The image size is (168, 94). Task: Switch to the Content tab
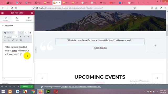pos(6,19)
